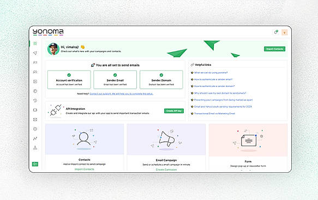
Task: Click the green Import Contacts button
Action: 274,49
